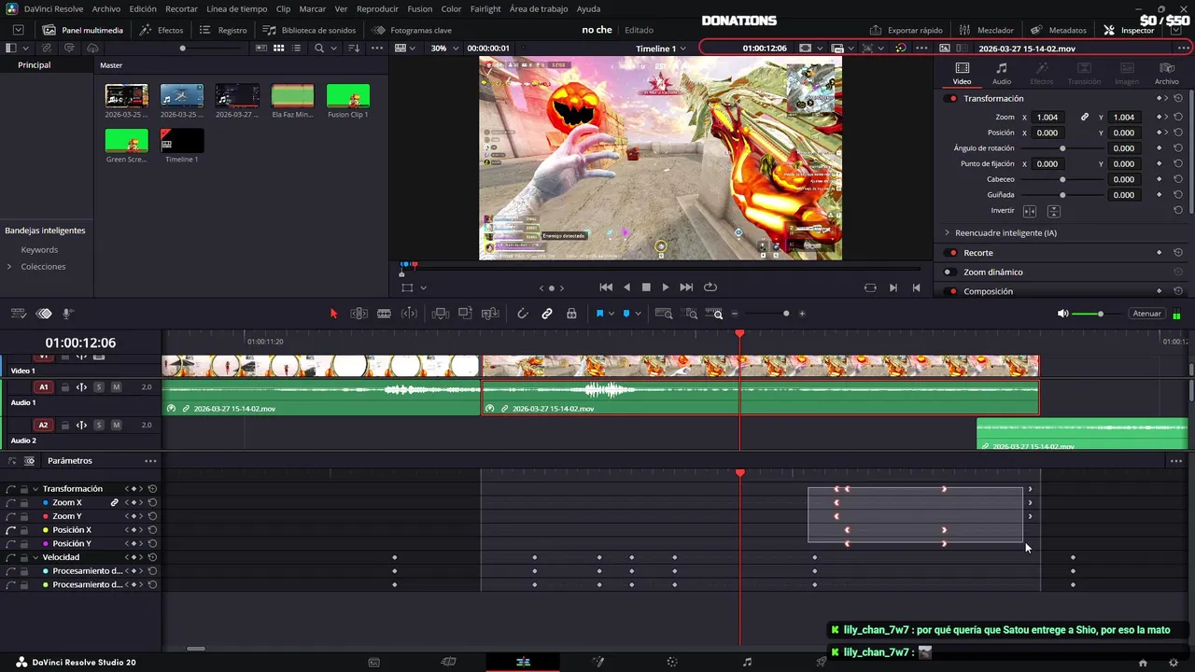The image size is (1195, 672).
Task: Add a blue marker at playhead
Action: [626, 314]
